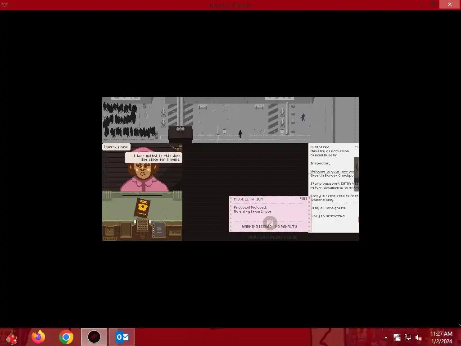Click the person walking past the checkpoint gate

pos(240,133)
